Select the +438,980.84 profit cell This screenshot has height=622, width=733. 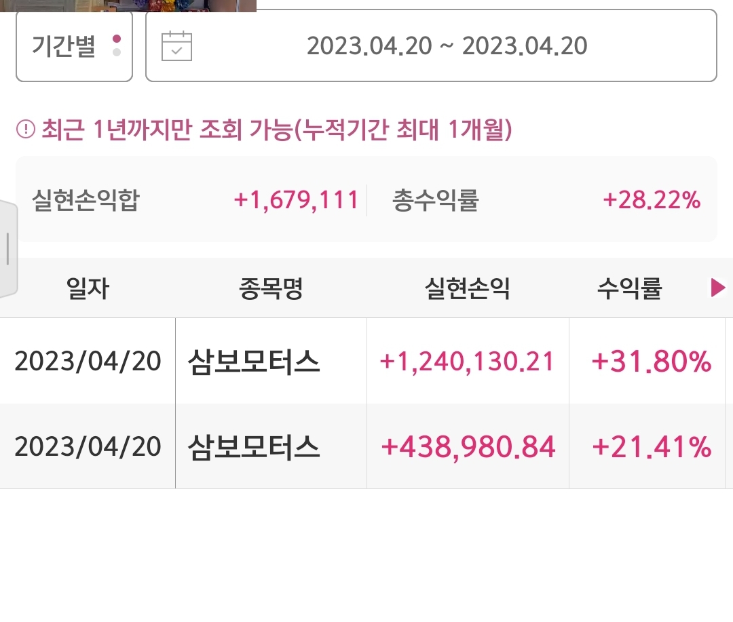tap(468, 446)
